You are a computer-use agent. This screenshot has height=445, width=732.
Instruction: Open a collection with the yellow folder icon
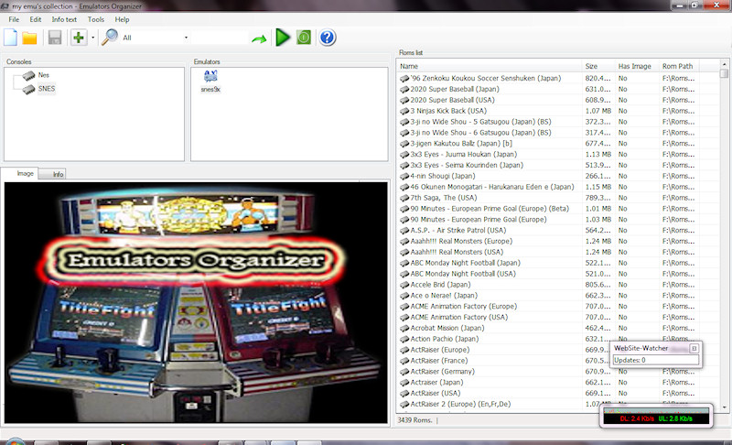(29, 38)
